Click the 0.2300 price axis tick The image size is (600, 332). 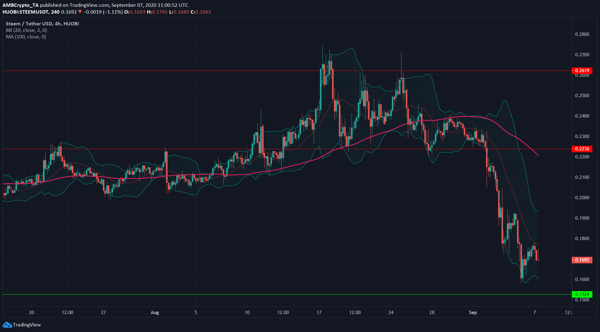[582, 136]
